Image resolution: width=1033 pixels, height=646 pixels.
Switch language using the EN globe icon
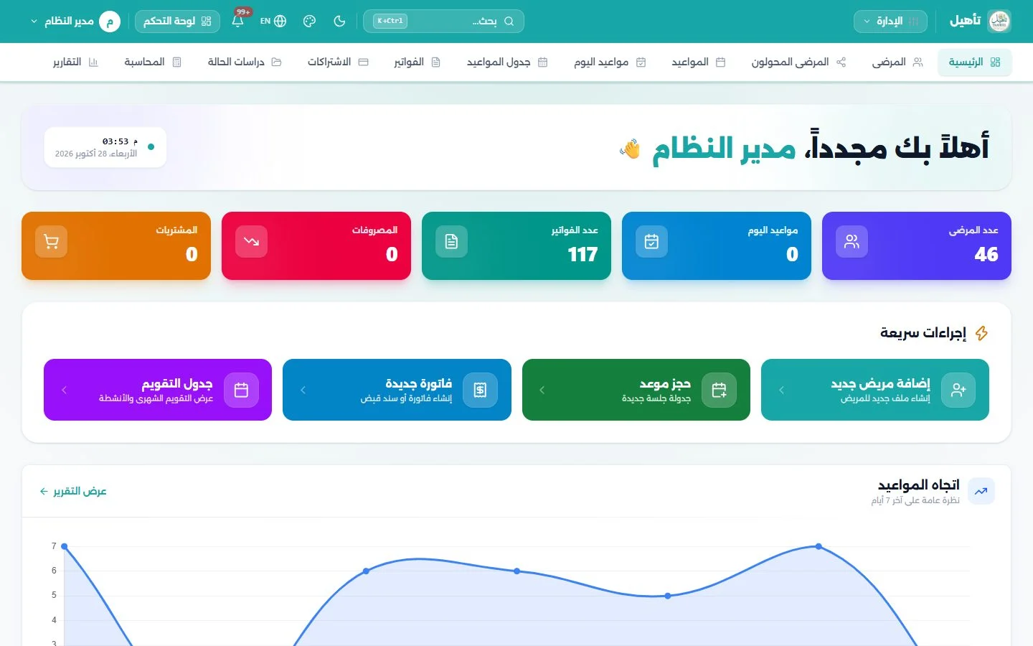point(273,21)
